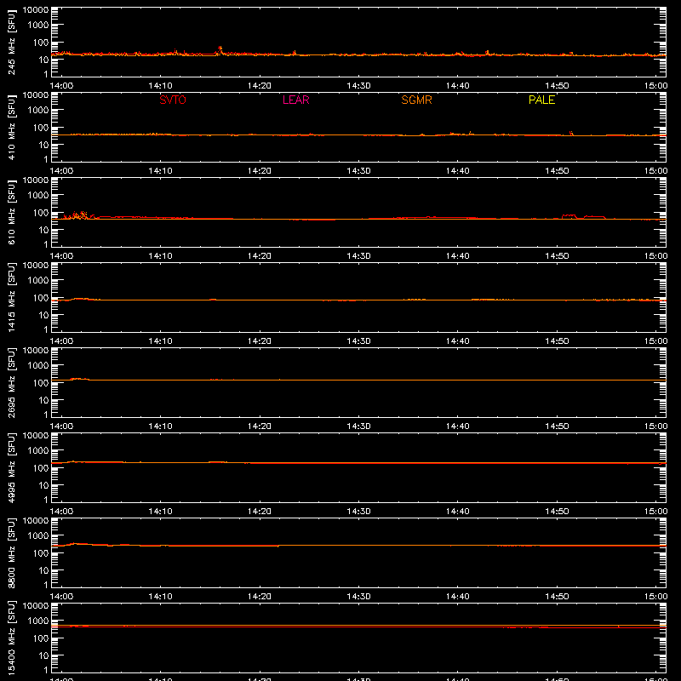Click the 100 tick on 610 MHz axis
This screenshot has width=681, height=681.
click(x=41, y=213)
